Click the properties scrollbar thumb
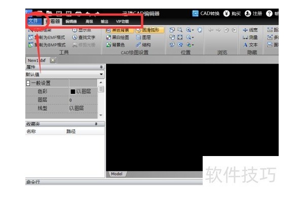This screenshot has height=202, width=304. click(101, 89)
